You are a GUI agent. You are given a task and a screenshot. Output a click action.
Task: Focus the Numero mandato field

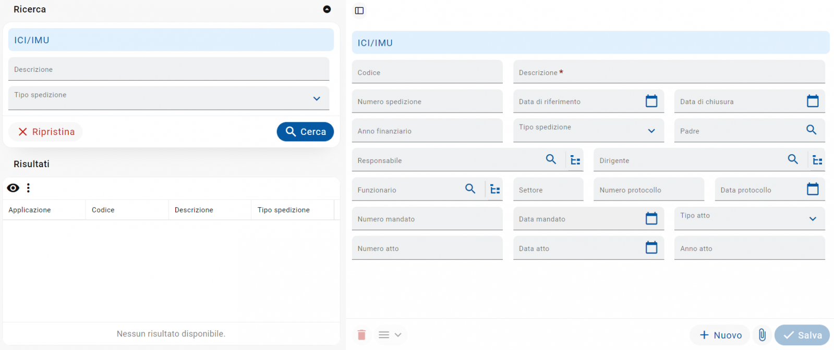[x=427, y=219]
